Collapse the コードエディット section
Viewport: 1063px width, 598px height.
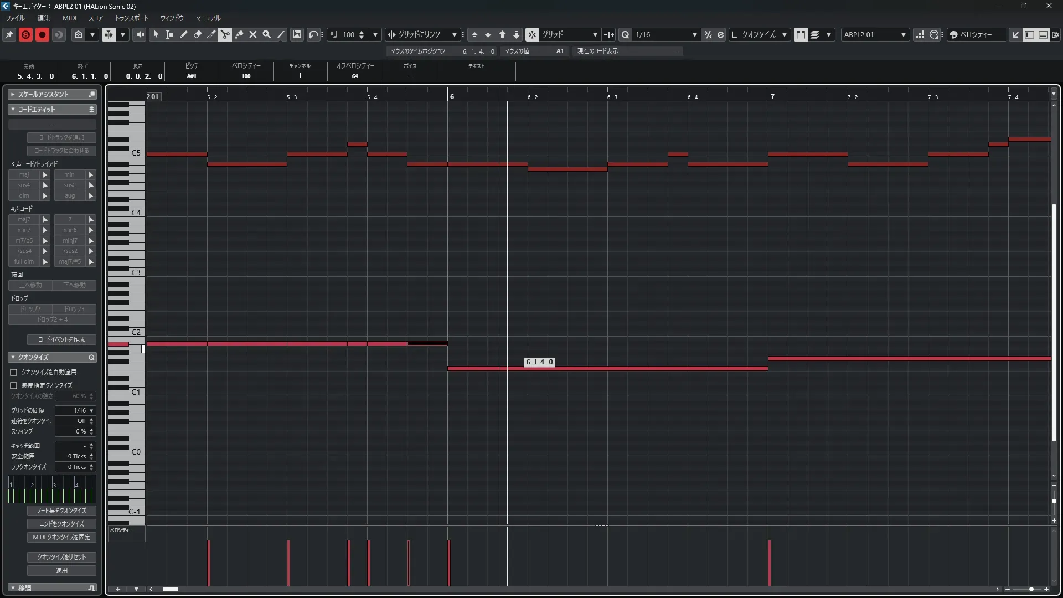click(13, 109)
